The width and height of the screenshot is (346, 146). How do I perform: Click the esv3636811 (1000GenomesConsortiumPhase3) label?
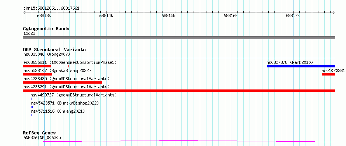tap(70, 62)
